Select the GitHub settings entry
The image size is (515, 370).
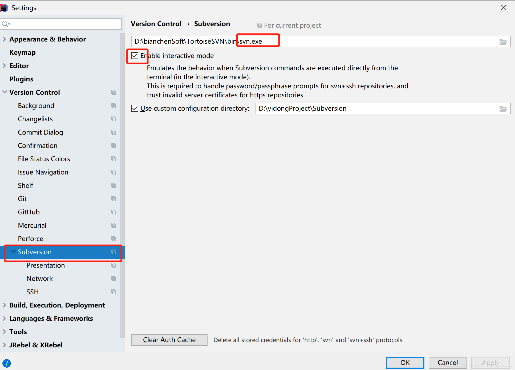(x=29, y=212)
